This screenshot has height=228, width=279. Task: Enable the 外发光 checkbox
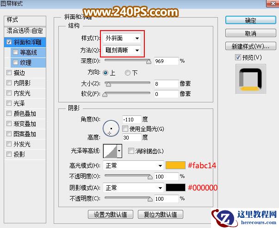tap(9, 144)
